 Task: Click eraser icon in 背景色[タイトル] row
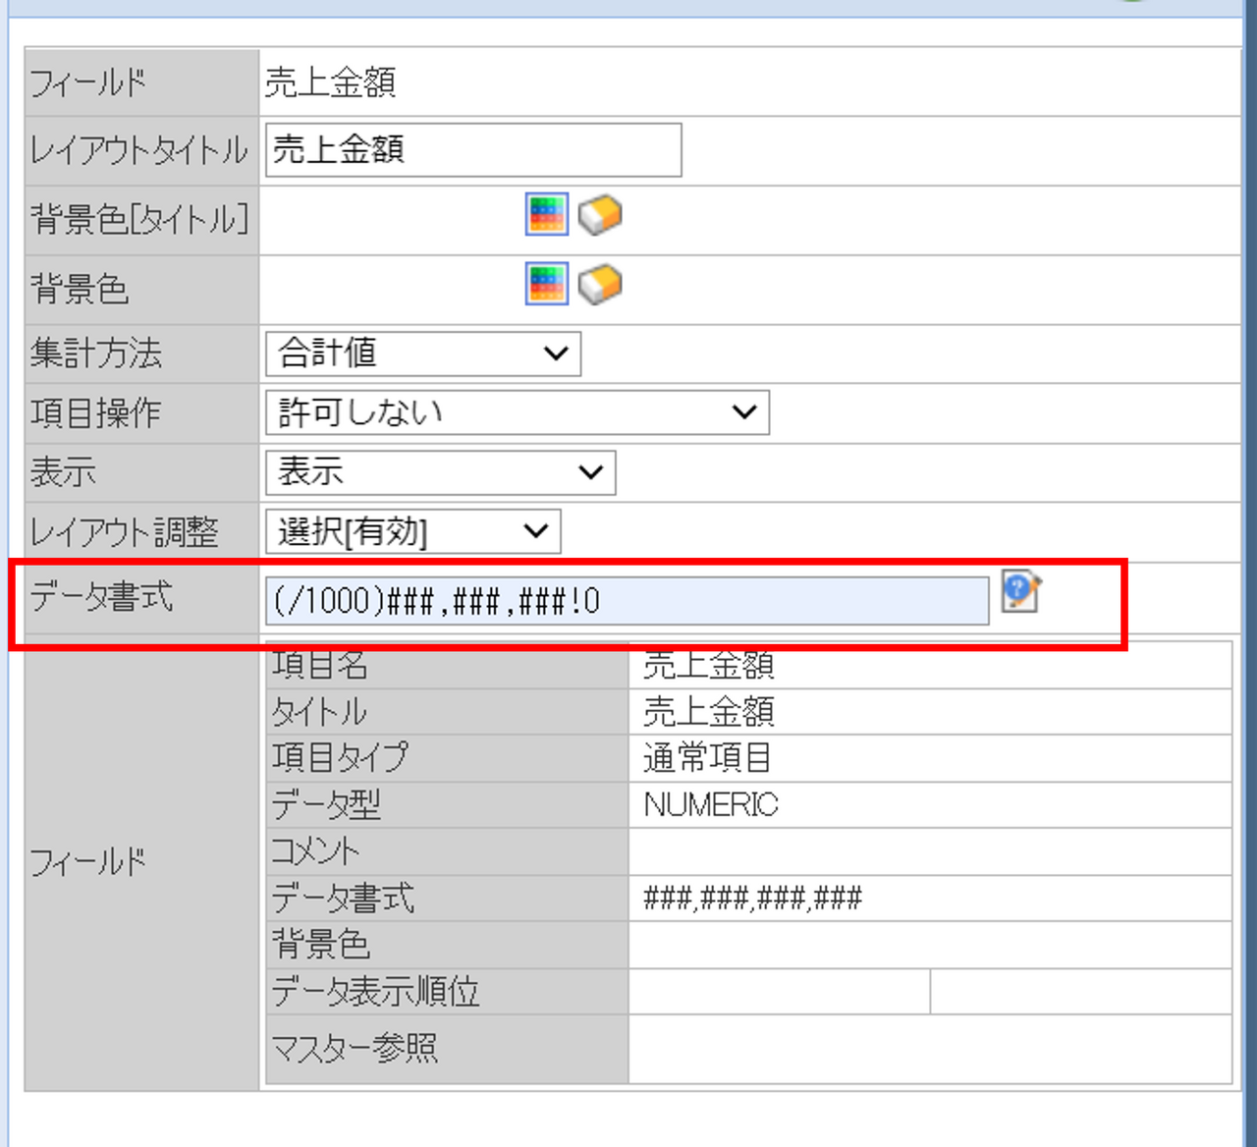(599, 215)
